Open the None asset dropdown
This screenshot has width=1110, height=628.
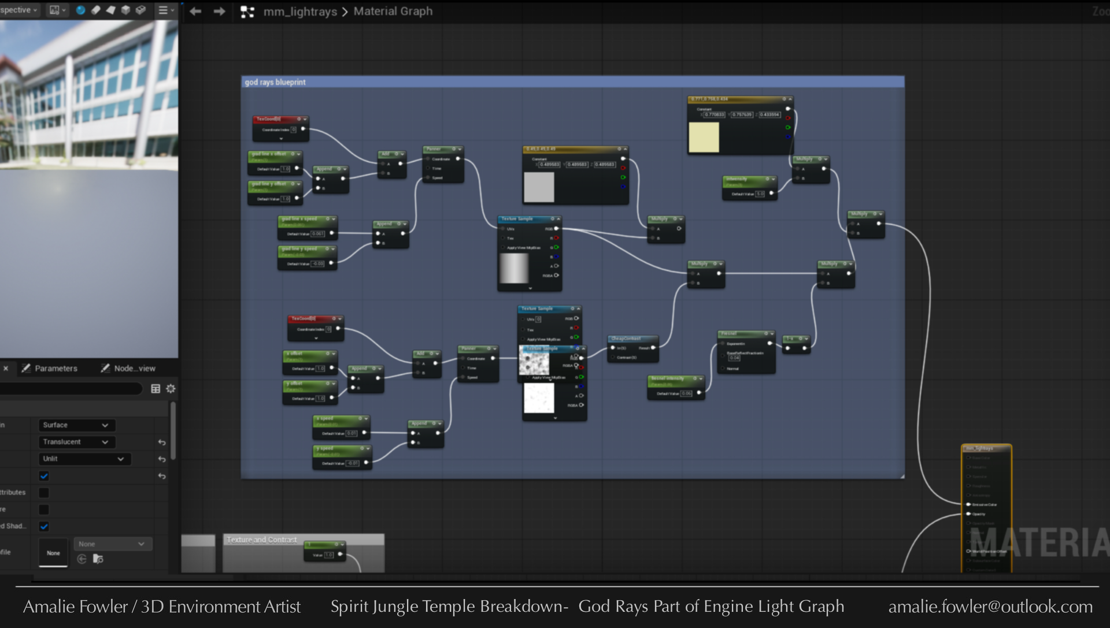(113, 544)
